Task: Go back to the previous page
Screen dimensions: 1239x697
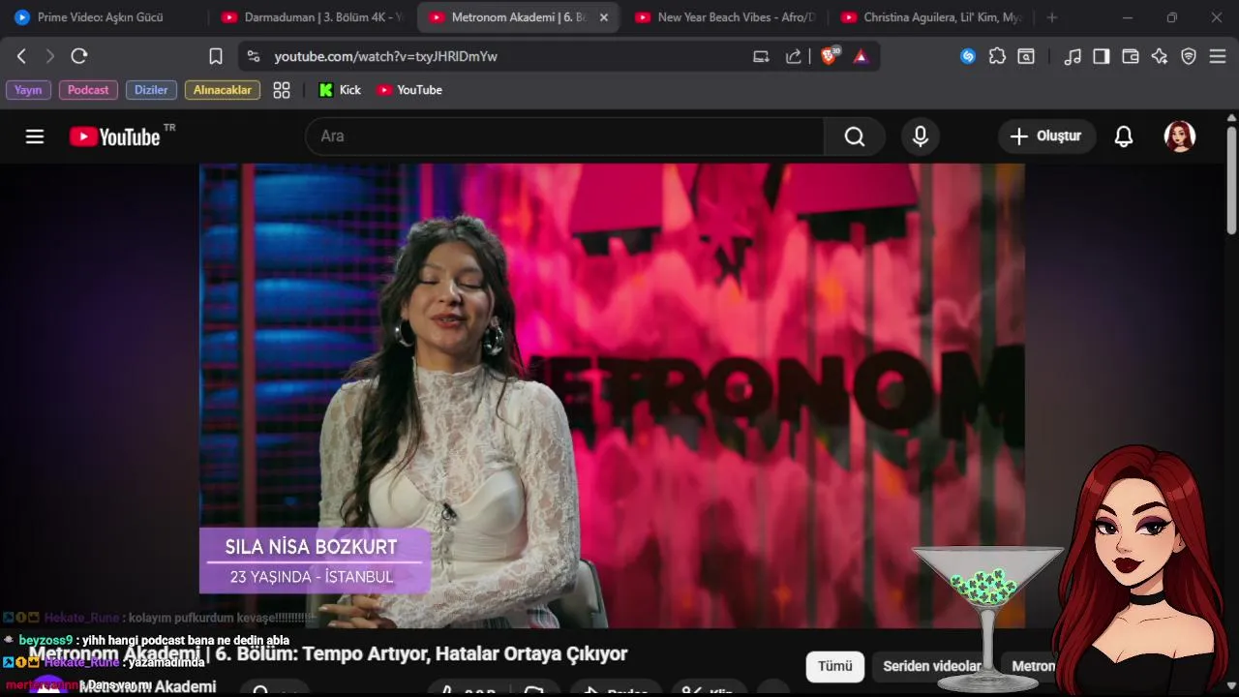Action: click(21, 56)
